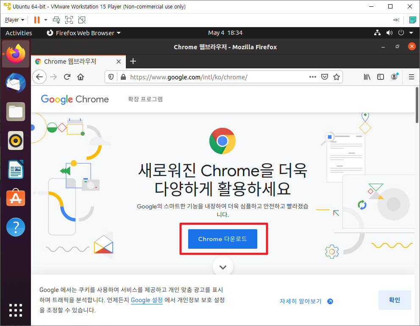Image resolution: width=420 pixels, height=326 pixels.
Task: Open the Google 설정 link
Action: [x=147, y=300]
